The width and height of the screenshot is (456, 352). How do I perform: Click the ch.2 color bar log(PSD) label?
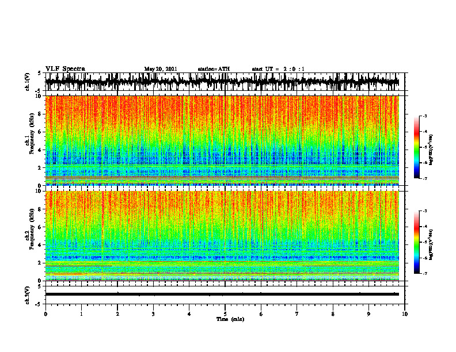431,244
